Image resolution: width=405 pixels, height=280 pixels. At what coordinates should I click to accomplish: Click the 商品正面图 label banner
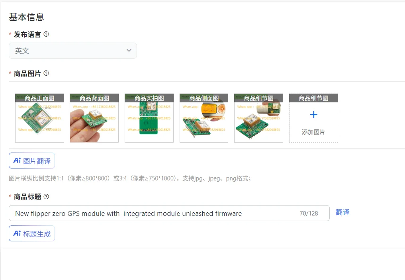pyautogui.click(x=39, y=98)
